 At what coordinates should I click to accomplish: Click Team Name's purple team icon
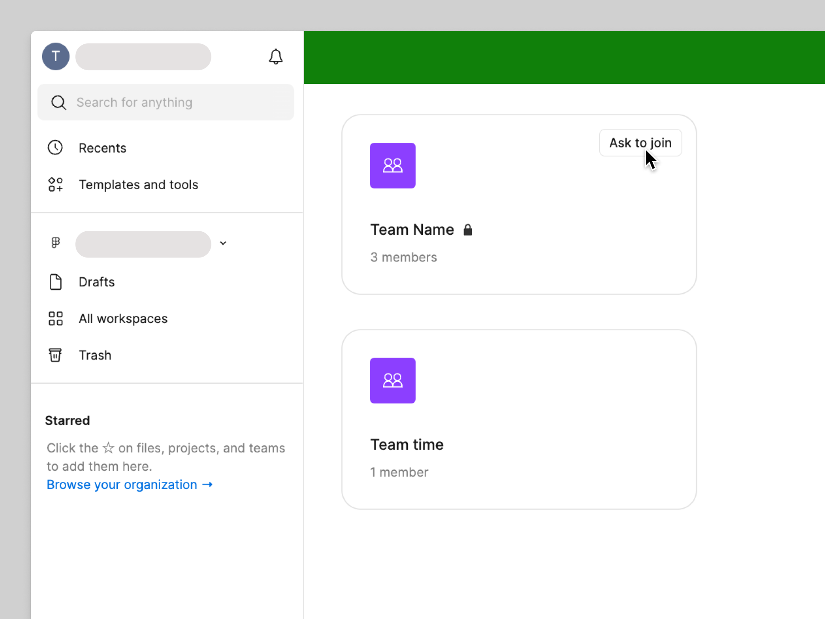pos(392,165)
